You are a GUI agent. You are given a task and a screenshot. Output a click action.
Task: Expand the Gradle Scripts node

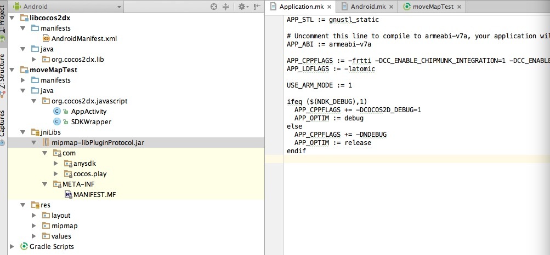(x=12, y=247)
